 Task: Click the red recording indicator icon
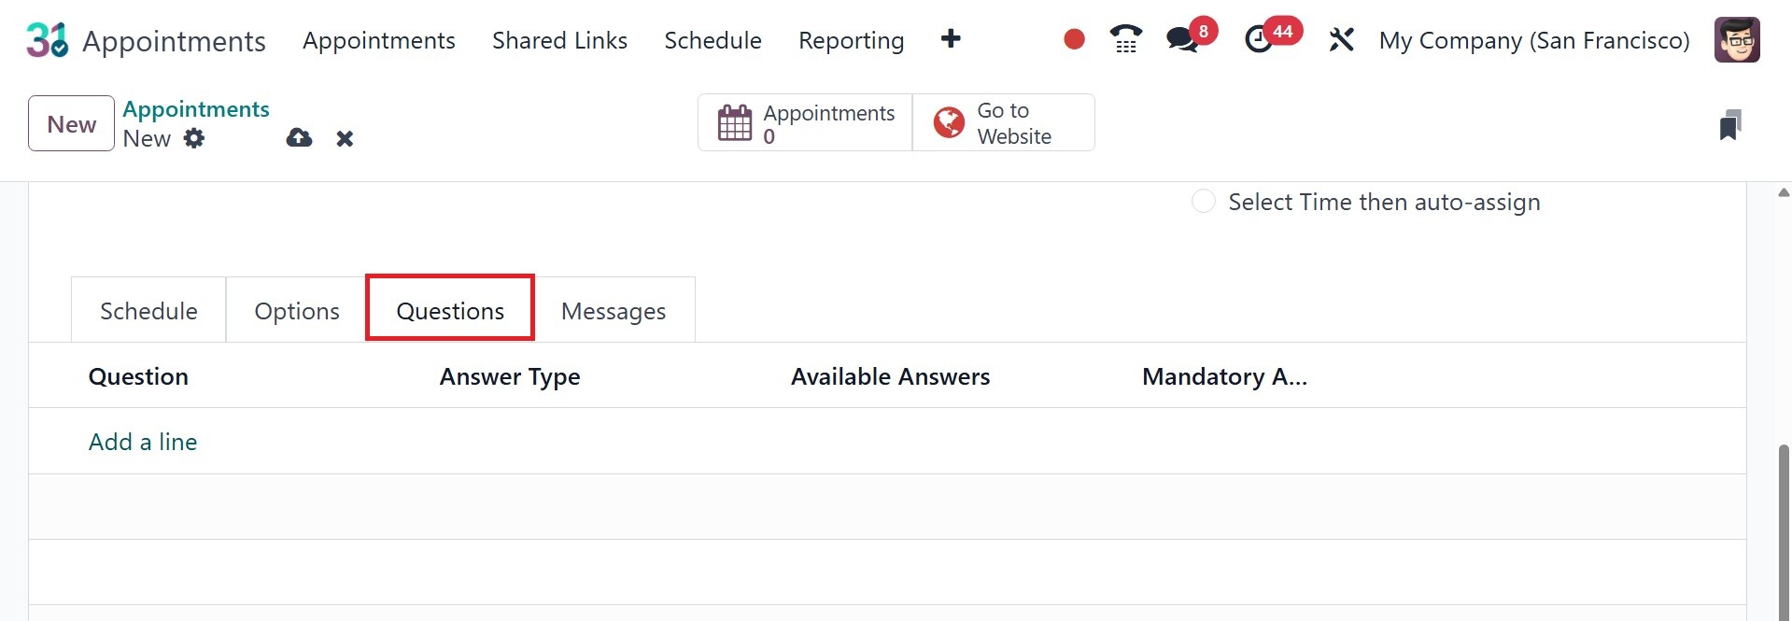[x=1074, y=39]
